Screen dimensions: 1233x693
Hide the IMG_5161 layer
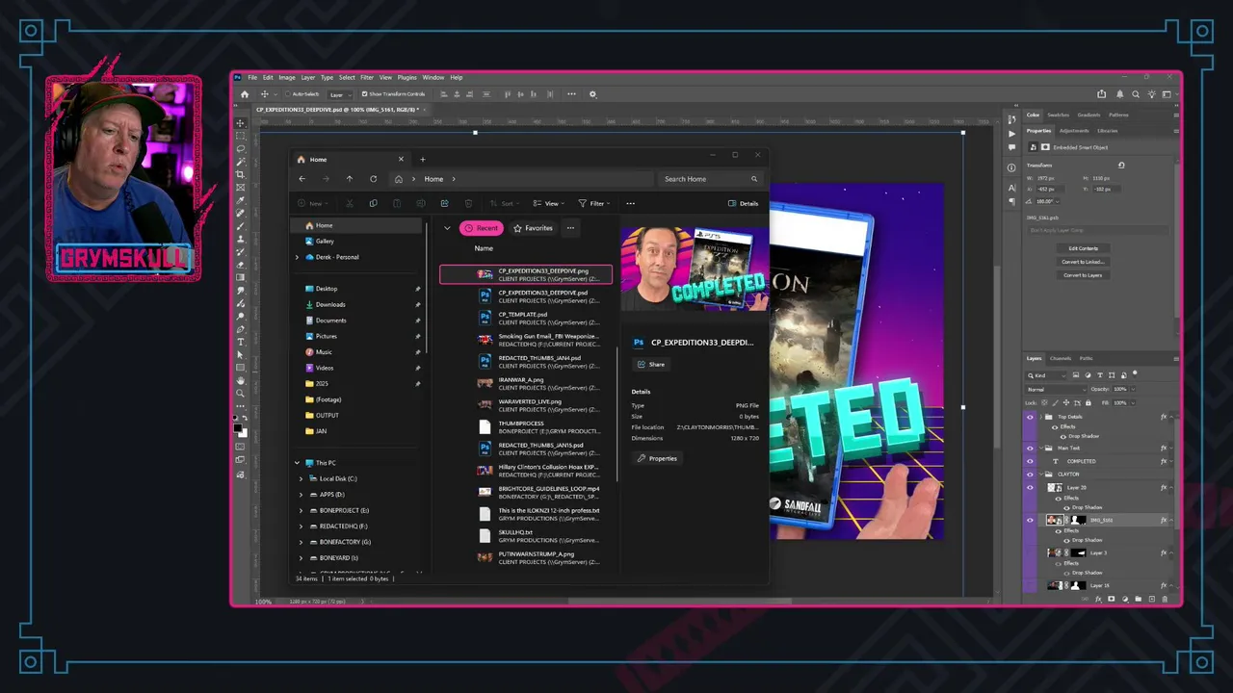pyautogui.click(x=1030, y=520)
